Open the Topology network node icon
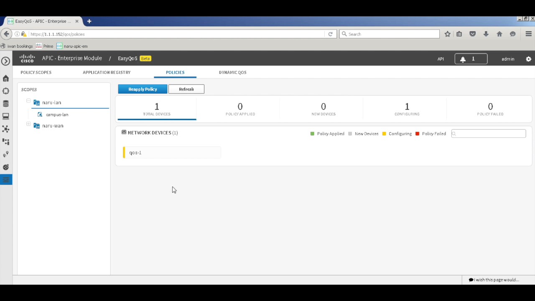 [6, 129]
